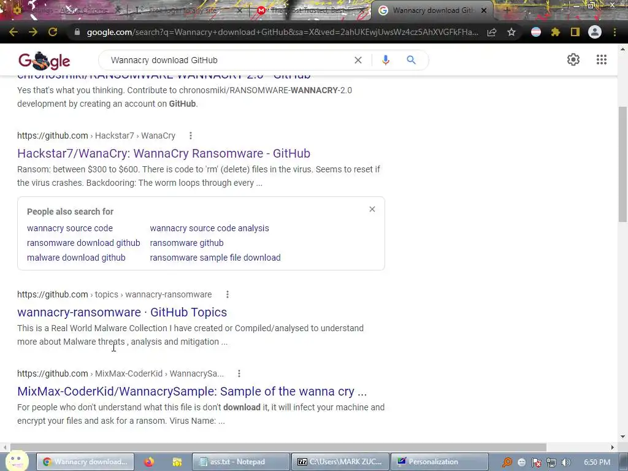Start voice search with the microphone
This screenshot has width=628, height=471.
386,60
